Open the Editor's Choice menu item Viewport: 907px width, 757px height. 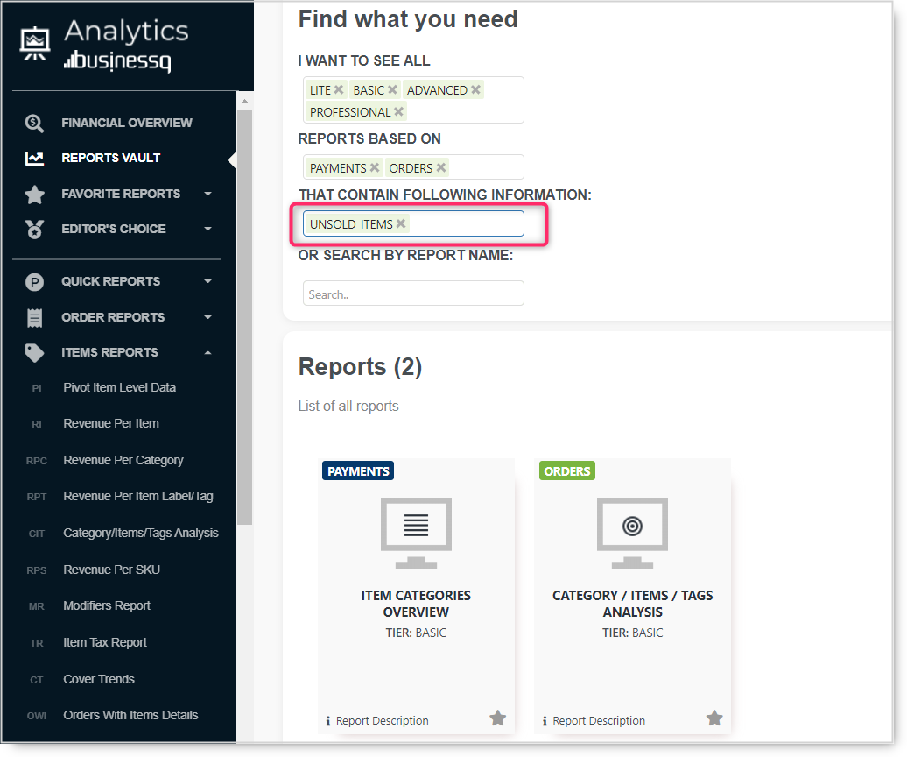point(114,230)
